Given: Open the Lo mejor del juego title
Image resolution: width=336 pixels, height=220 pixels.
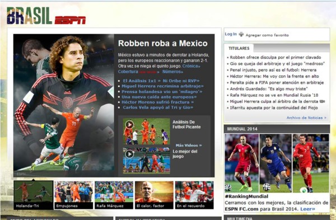Looking at the screenshot, I should pos(185,154).
